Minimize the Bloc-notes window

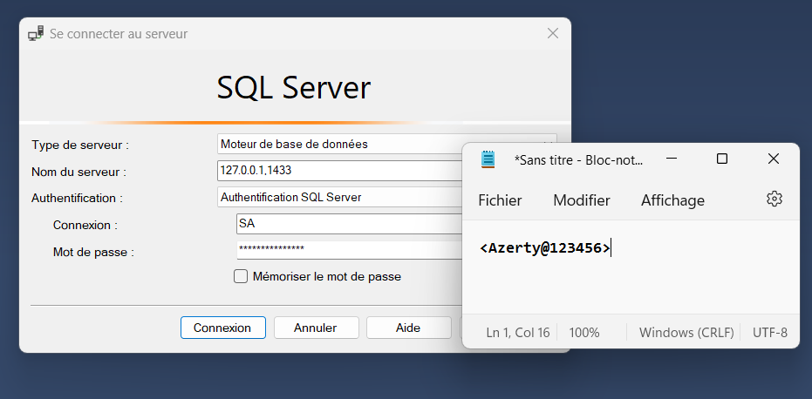(x=672, y=159)
